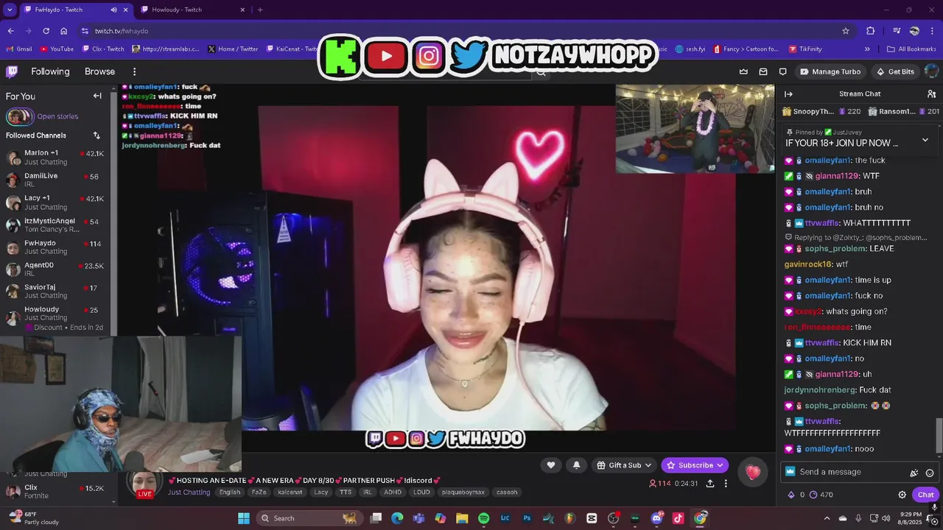Viewport: 943px width, 530px height.
Task: Show hidden system tray icons
Action: 827,518
